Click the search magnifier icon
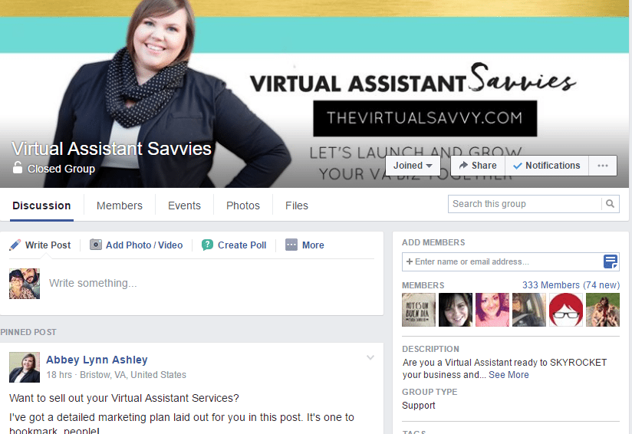The image size is (632, 434). click(x=611, y=204)
